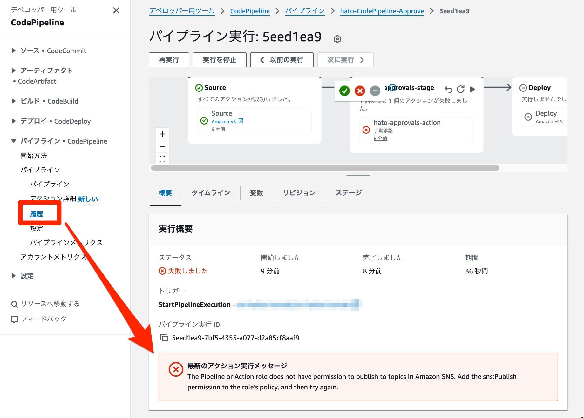584x418 pixels.
Task: Fit pipeline diagram to screen
Action: point(162,159)
